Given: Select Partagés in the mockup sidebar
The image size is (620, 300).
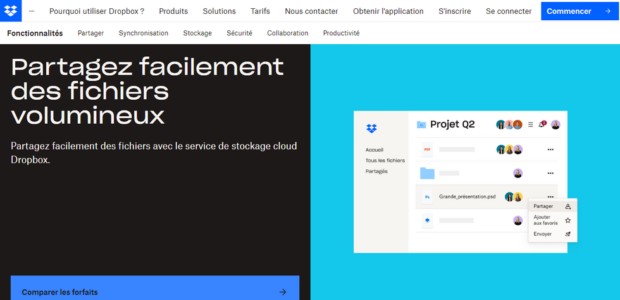Looking at the screenshot, I should pyautogui.click(x=376, y=171).
